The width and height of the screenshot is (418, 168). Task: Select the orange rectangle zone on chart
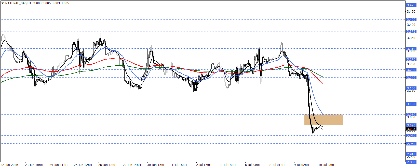pyautogui.click(x=323, y=120)
